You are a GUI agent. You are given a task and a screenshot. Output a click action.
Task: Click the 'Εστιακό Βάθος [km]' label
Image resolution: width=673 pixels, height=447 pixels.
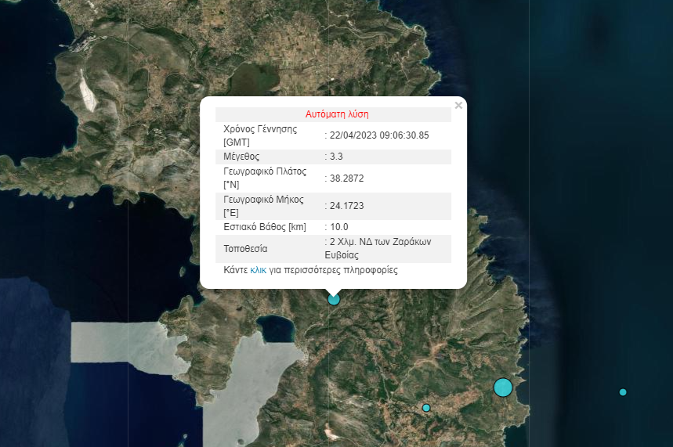tap(265, 227)
